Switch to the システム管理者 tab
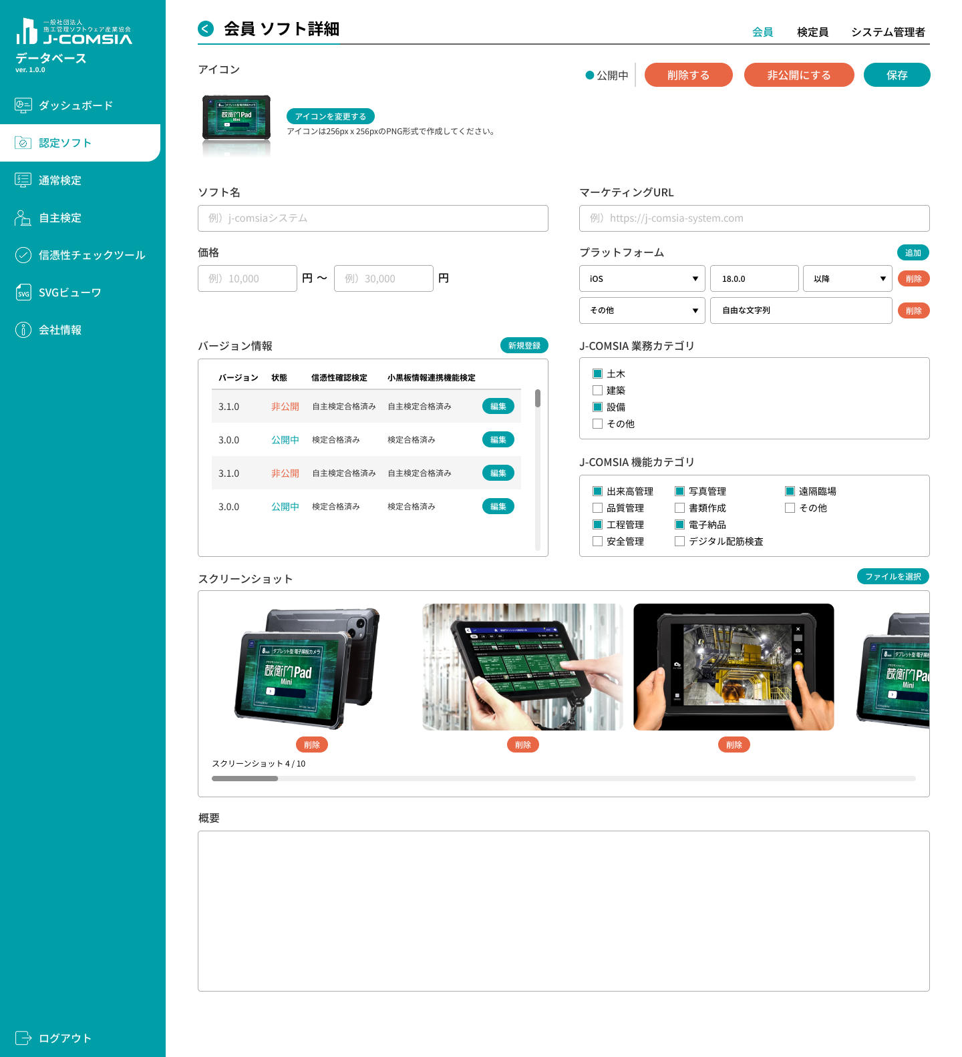Image resolution: width=962 pixels, height=1057 pixels. [888, 32]
